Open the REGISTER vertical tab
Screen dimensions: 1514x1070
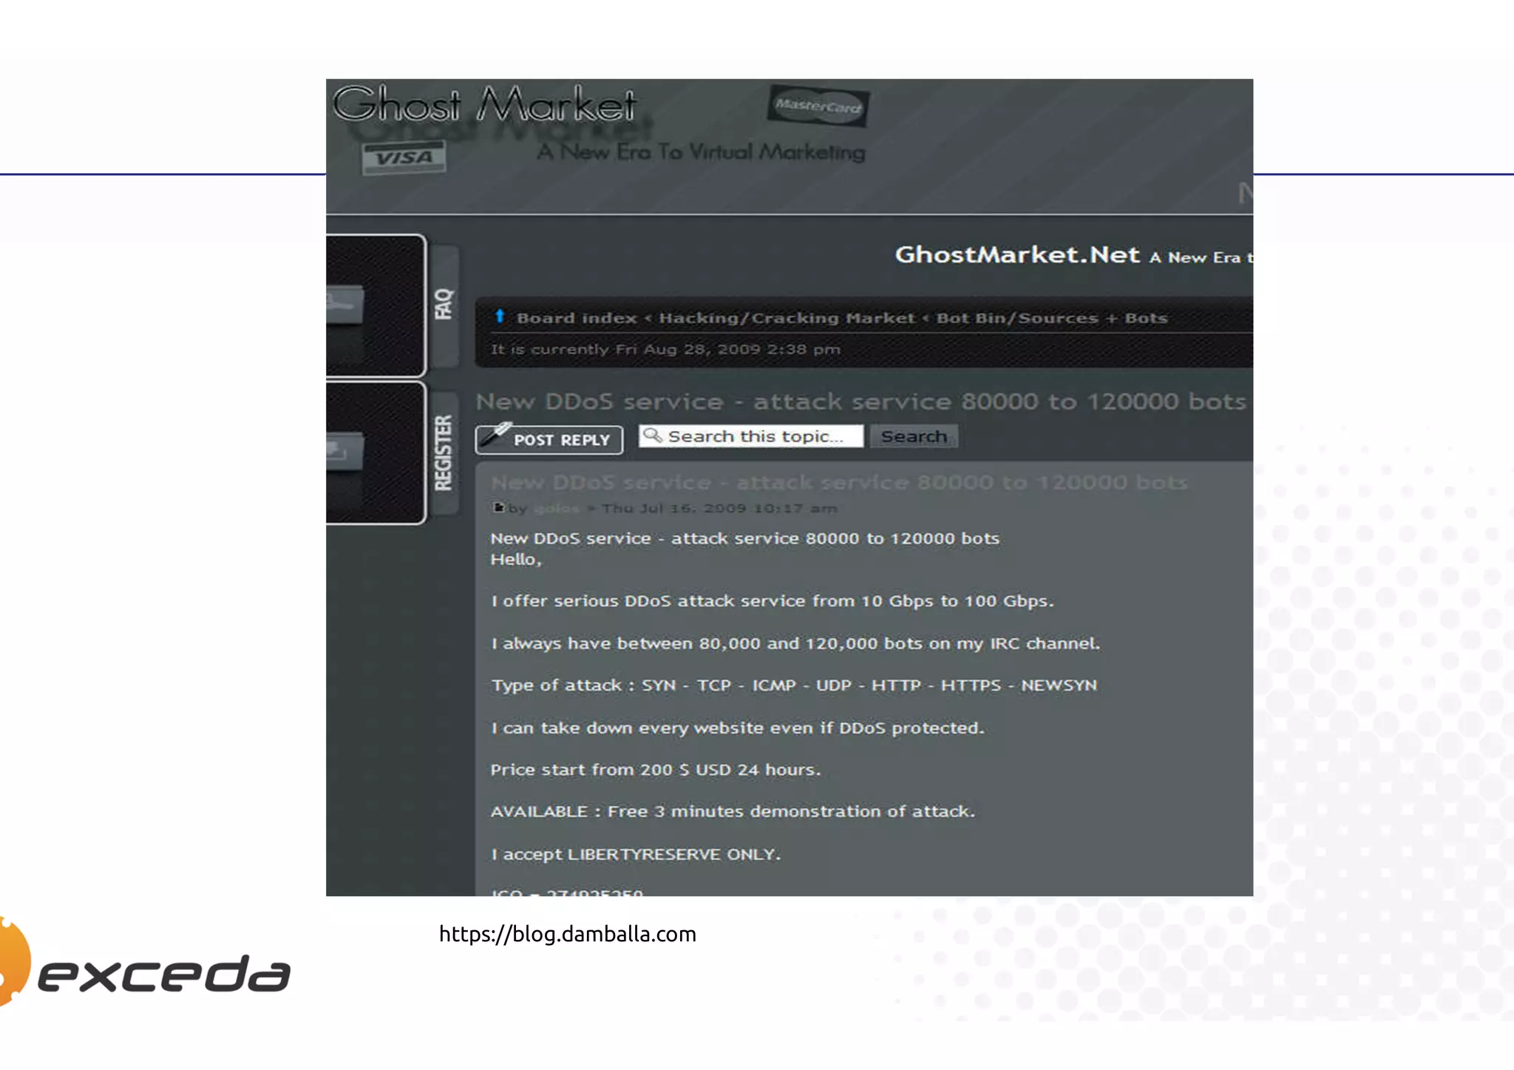(444, 453)
